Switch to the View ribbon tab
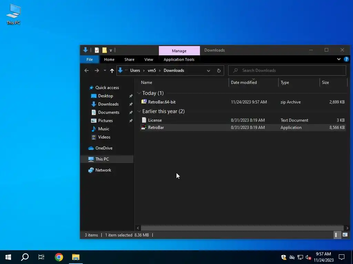The width and height of the screenshot is (353, 264). point(149,59)
